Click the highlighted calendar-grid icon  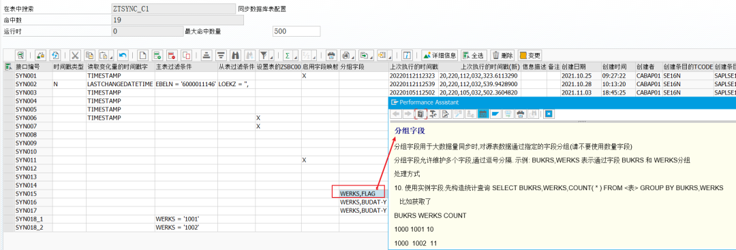point(483,113)
